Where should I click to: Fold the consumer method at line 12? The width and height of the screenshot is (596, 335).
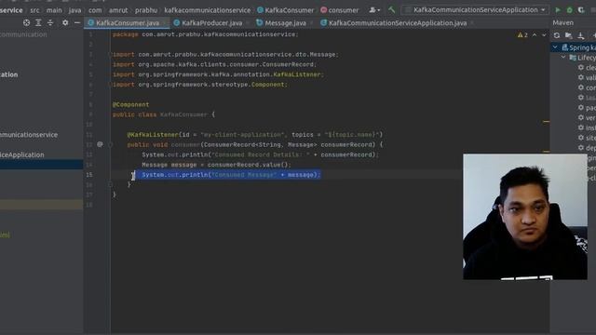(110, 145)
